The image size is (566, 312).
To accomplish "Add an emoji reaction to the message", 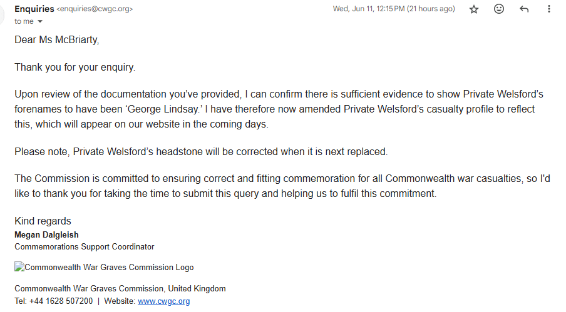I will 499,9.
